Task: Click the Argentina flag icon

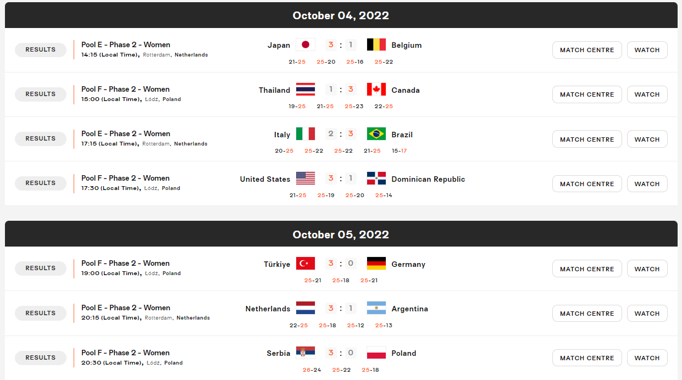Action: [x=376, y=308]
